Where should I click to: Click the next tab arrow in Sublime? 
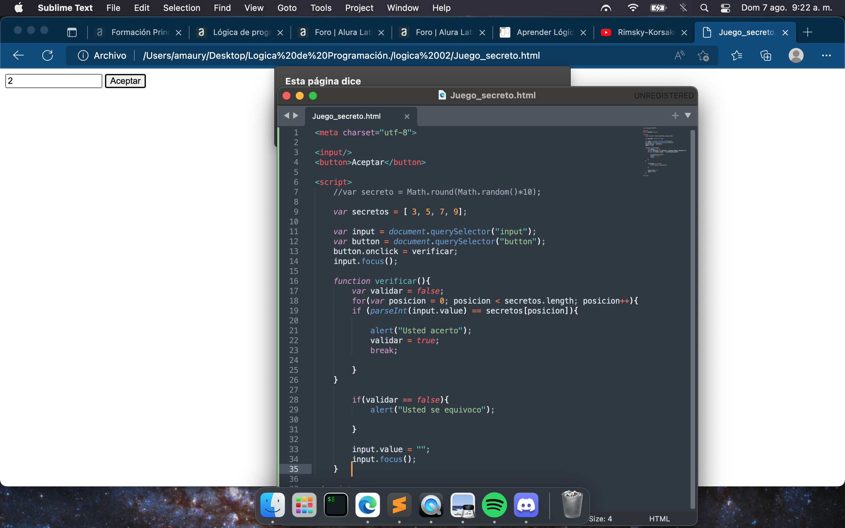click(296, 115)
